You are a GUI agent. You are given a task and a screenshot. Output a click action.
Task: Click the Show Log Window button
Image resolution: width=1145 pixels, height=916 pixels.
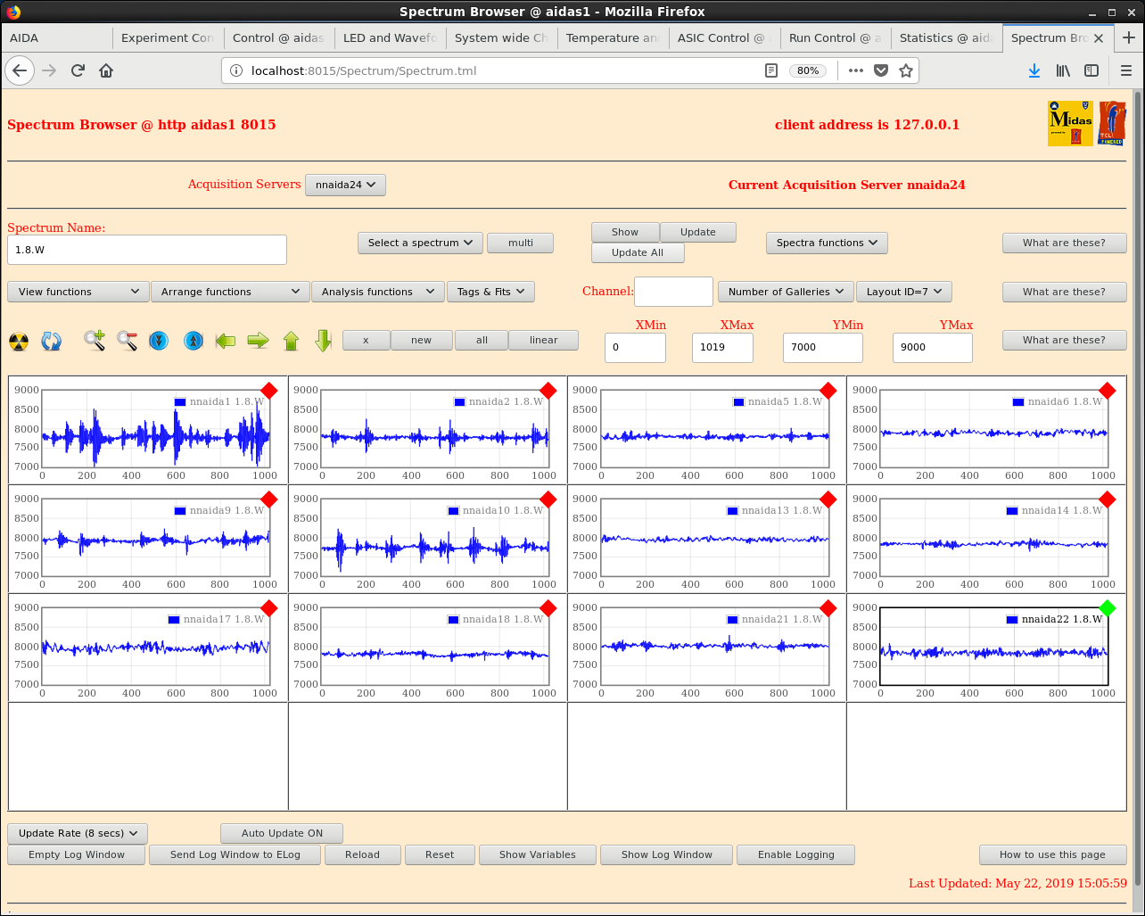tap(667, 854)
